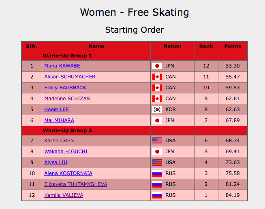Open Karen CHEN profile link

pyautogui.click(x=59, y=141)
